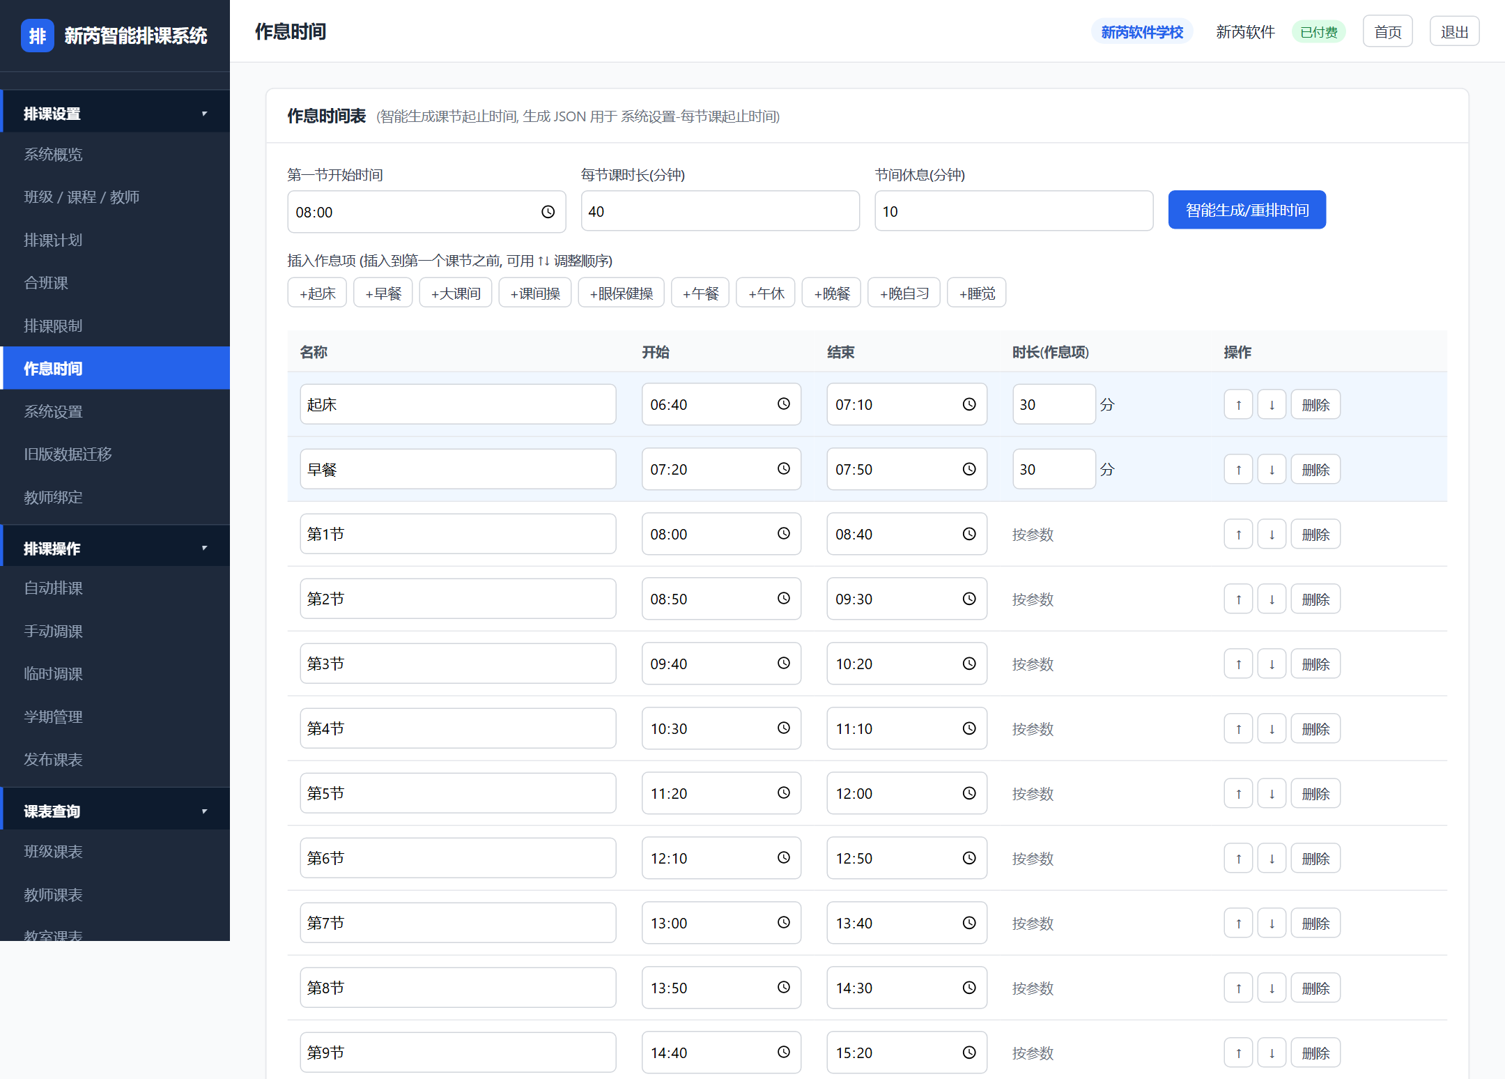Select 作息时间 in the sidebar
The height and width of the screenshot is (1079, 1505).
115,368
